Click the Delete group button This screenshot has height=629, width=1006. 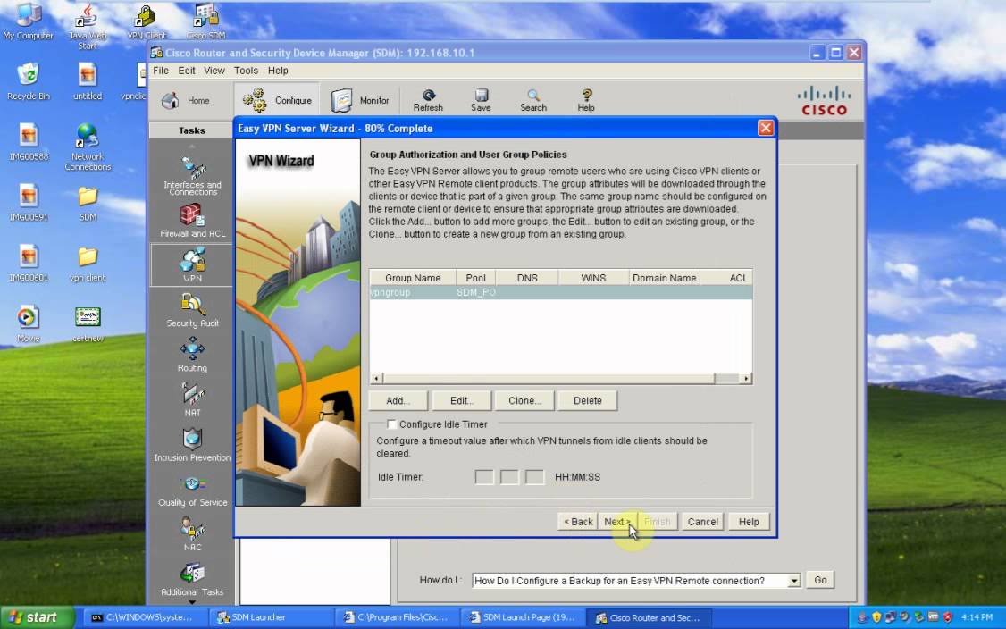588,400
